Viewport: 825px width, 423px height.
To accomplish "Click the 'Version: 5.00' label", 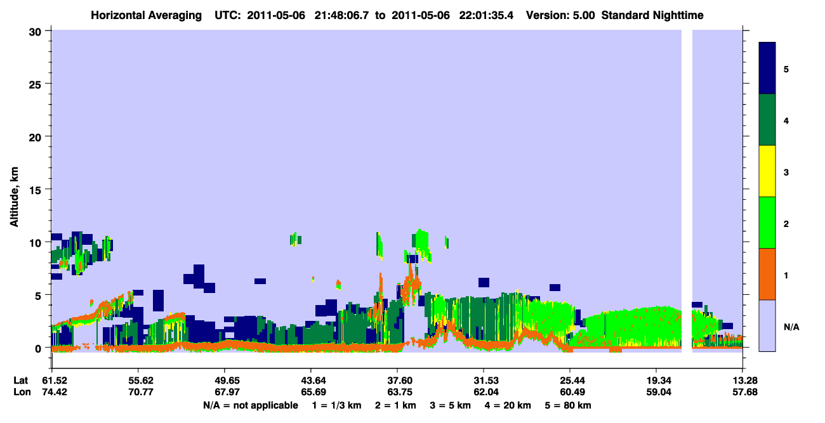I will coord(560,15).
